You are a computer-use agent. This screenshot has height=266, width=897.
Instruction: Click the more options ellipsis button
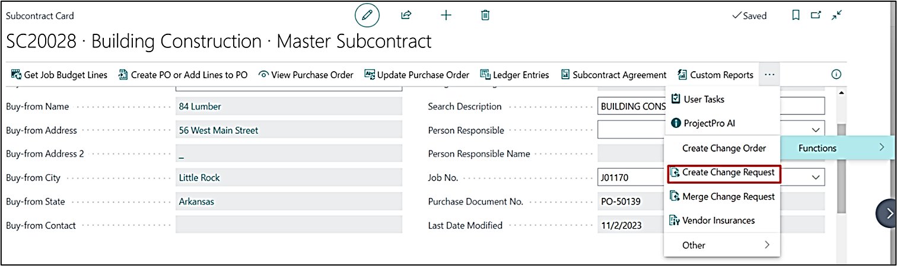point(769,75)
